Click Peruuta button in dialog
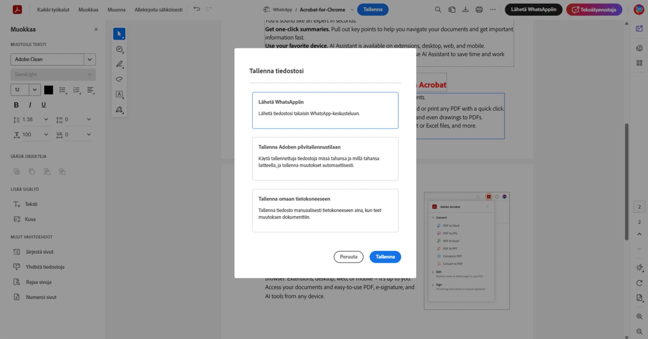The height and width of the screenshot is (339, 648). click(348, 257)
